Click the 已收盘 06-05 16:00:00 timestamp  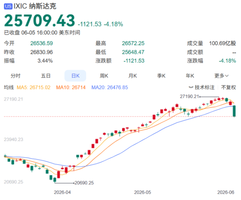tap(42, 33)
